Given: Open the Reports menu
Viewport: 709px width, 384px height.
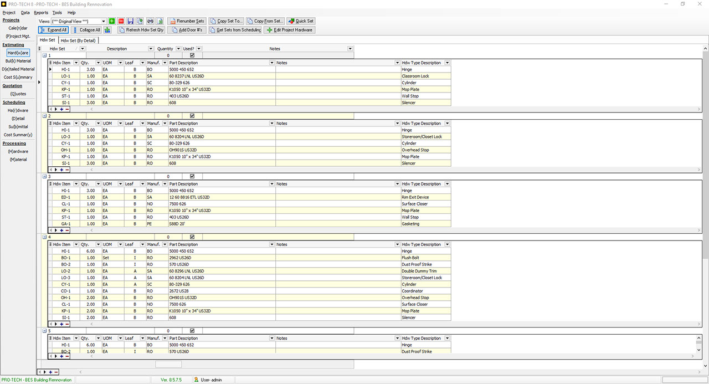Looking at the screenshot, I should [x=41, y=12].
